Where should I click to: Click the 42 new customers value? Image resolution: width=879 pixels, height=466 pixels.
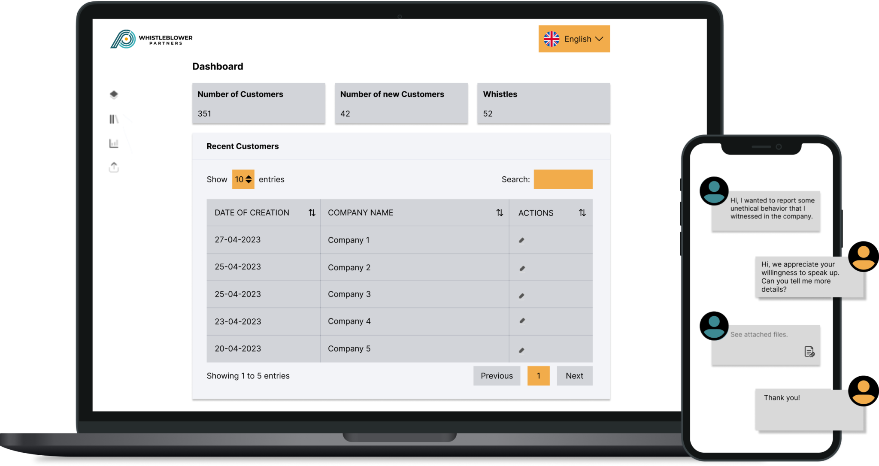(x=345, y=114)
